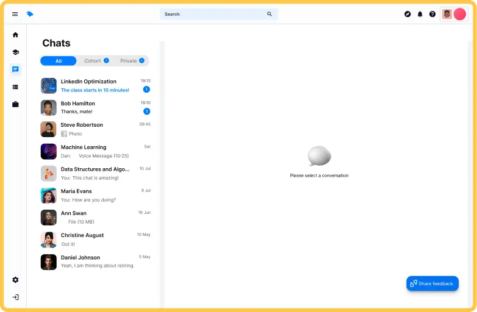The image size is (477, 312).
Task: Click the blue bird app logo
Action: pyautogui.click(x=30, y=14)
